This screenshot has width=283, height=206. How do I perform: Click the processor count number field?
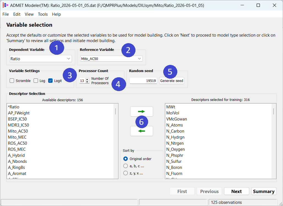[x=83, y=81]
